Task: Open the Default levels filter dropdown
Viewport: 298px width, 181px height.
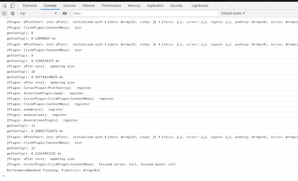Action: click(x=233, y=13)
